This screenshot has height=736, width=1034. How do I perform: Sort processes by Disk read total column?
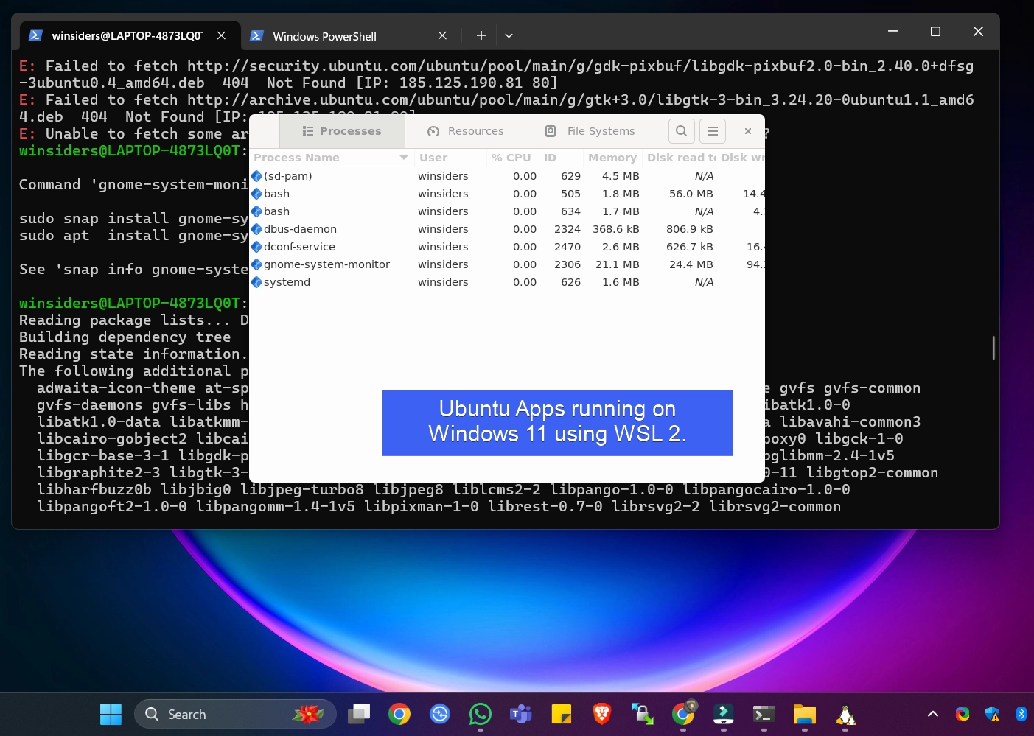coord(681,158)
